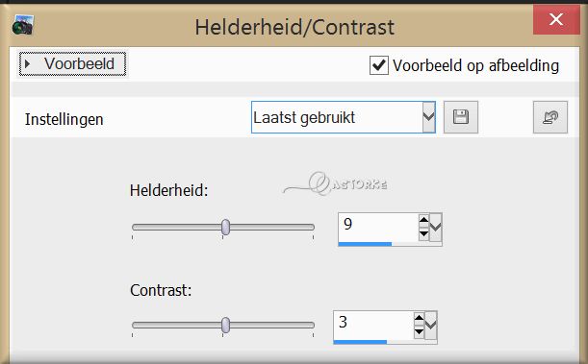Click the Voorbeeld op afbeelding label
The image size is (588, 364).
(x=475, y=66)
